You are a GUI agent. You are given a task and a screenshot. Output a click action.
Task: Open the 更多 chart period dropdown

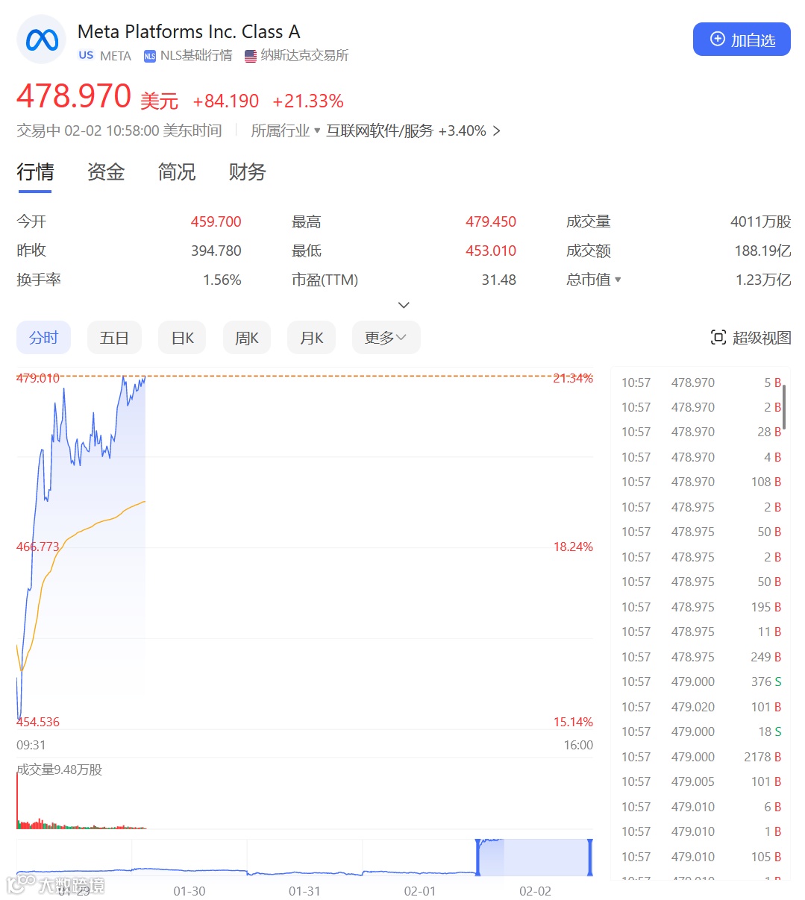(386, 338)
